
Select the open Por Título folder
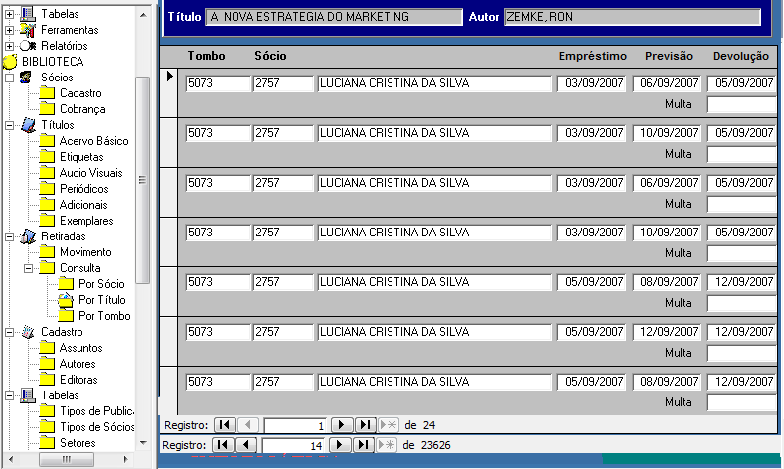(x=92, y=300)
